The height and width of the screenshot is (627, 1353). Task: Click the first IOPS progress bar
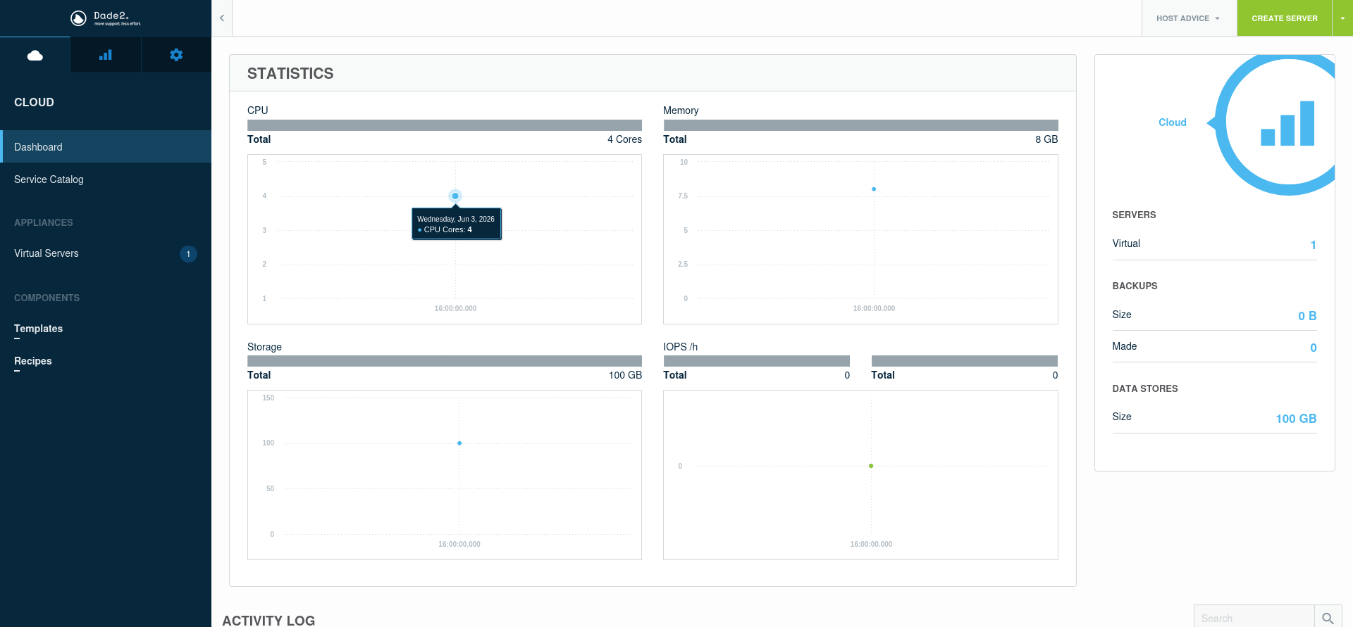click(x=757, y=361)
